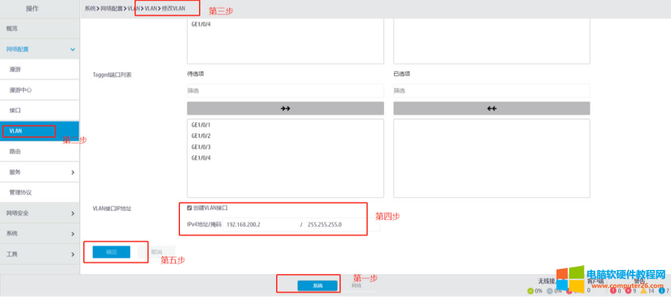Select GE1/0/2 in Tagged available list
Viewport: 671px width, 297px height.
click(x=201, y=136)
